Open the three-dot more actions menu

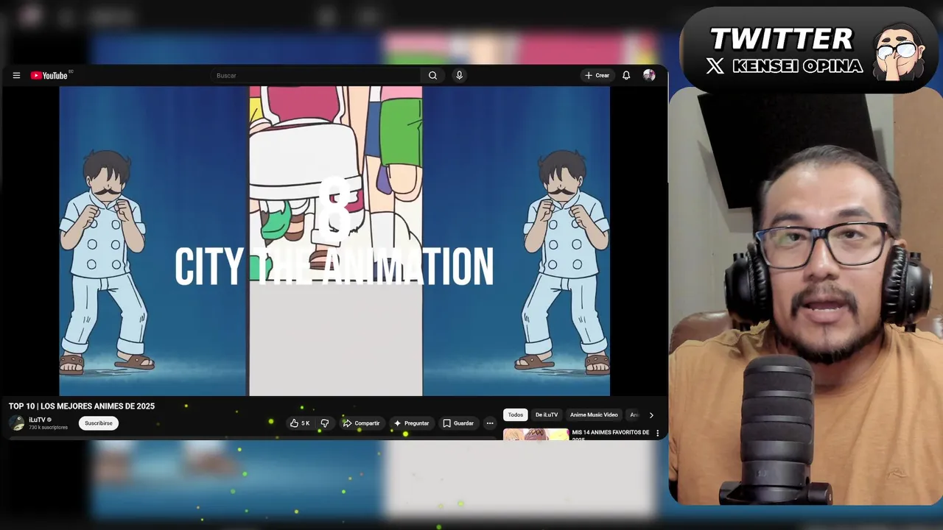[490, 423]
